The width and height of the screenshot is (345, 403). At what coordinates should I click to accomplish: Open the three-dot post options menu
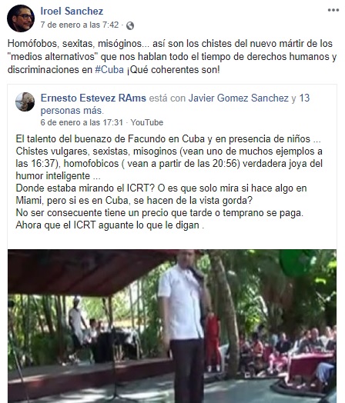click(x=333, y=10)
